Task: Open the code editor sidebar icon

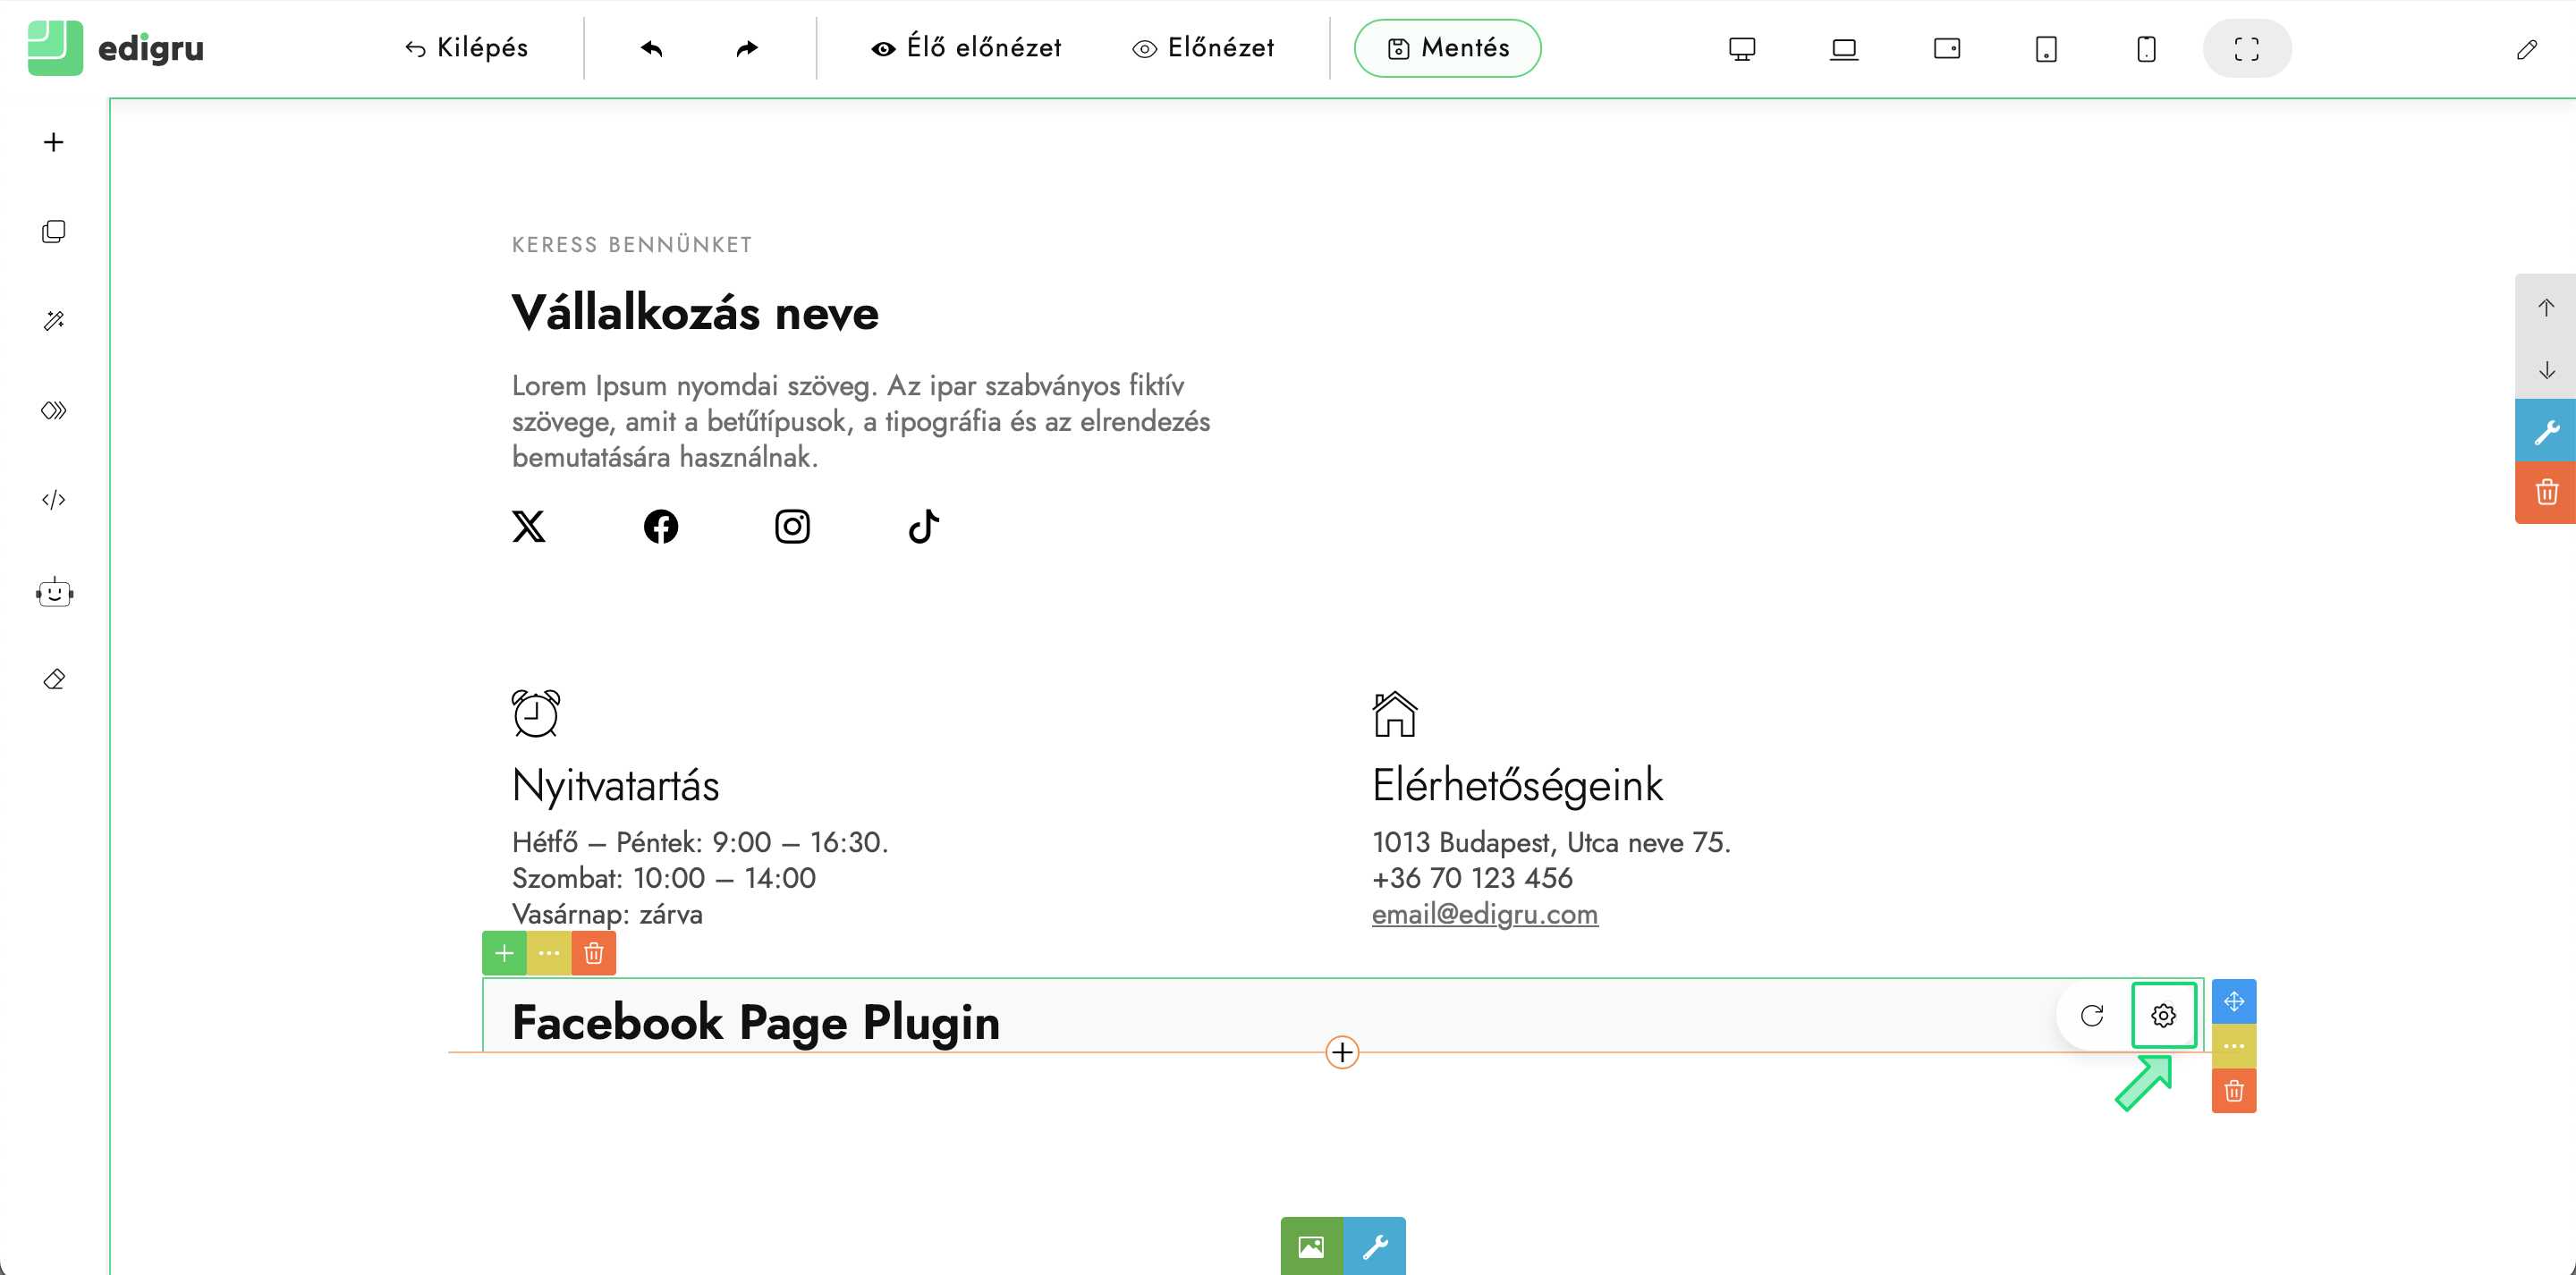Action: 54,500
